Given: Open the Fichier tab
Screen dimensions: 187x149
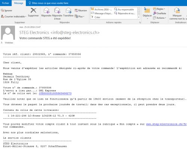Looking at the screenshot, I should click(x=6, y=3).
